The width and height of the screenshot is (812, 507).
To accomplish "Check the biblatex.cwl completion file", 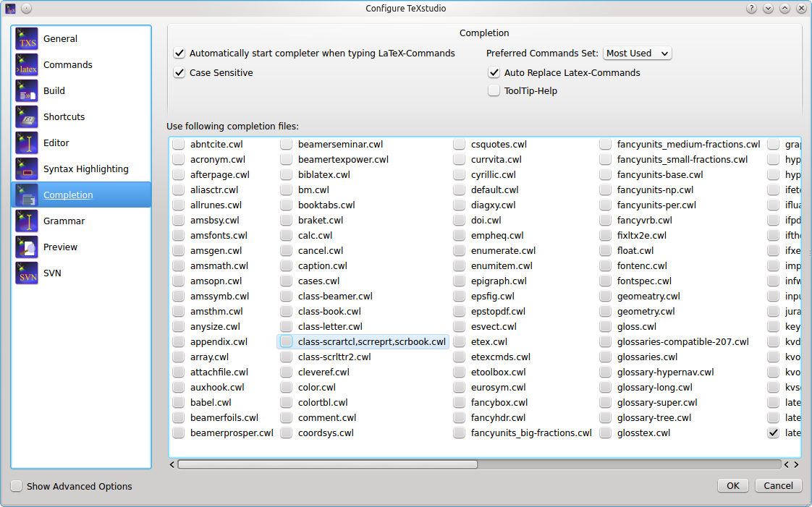I will [287, 175].
